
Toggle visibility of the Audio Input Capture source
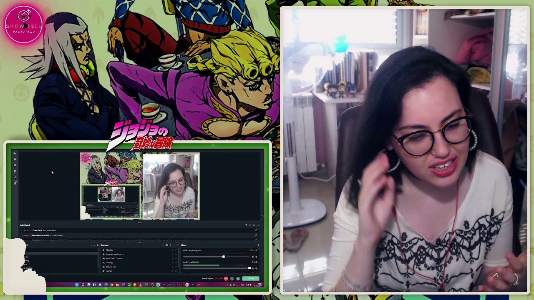(x=176, y=258)
